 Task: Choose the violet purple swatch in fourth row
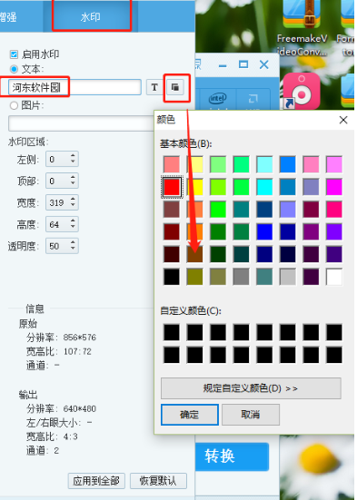[x=334, y=231]
